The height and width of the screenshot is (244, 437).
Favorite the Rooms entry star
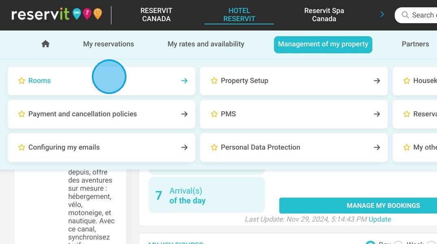point(22,81)
